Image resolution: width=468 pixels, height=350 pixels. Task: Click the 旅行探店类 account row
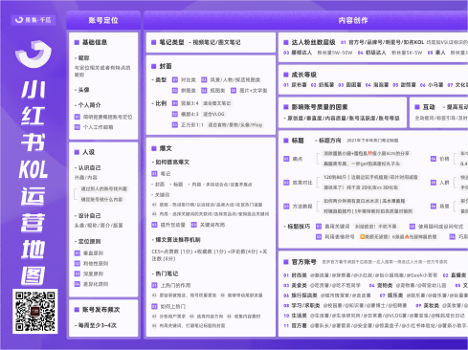pyautogui.click(x=327, y=295)
